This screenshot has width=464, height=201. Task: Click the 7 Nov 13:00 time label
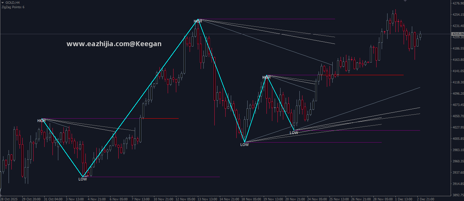click(x=141, y=199)
